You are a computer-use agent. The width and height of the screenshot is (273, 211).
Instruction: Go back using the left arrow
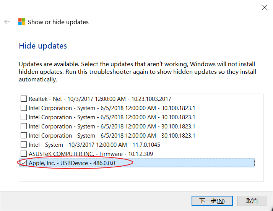tap(7, 22)
